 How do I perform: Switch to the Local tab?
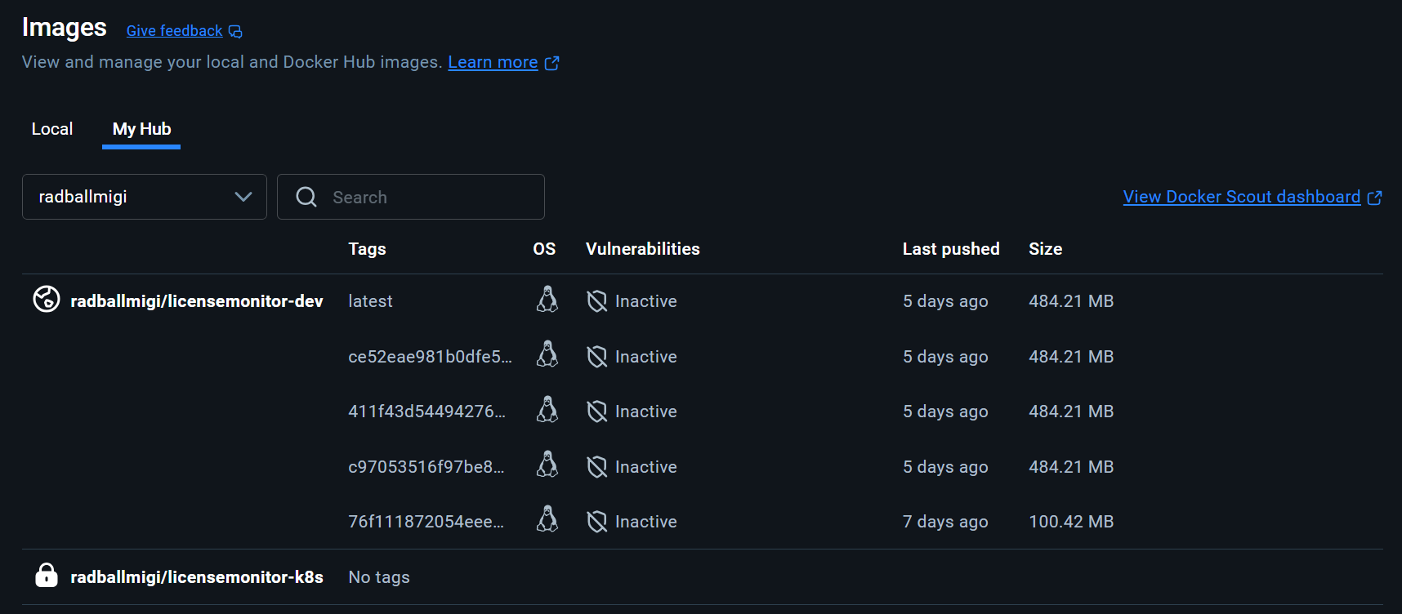coord(52,129)
